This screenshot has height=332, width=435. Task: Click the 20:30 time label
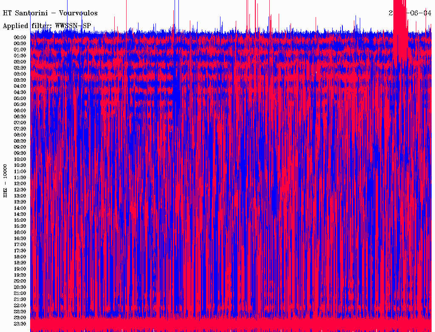click(20, 287)
